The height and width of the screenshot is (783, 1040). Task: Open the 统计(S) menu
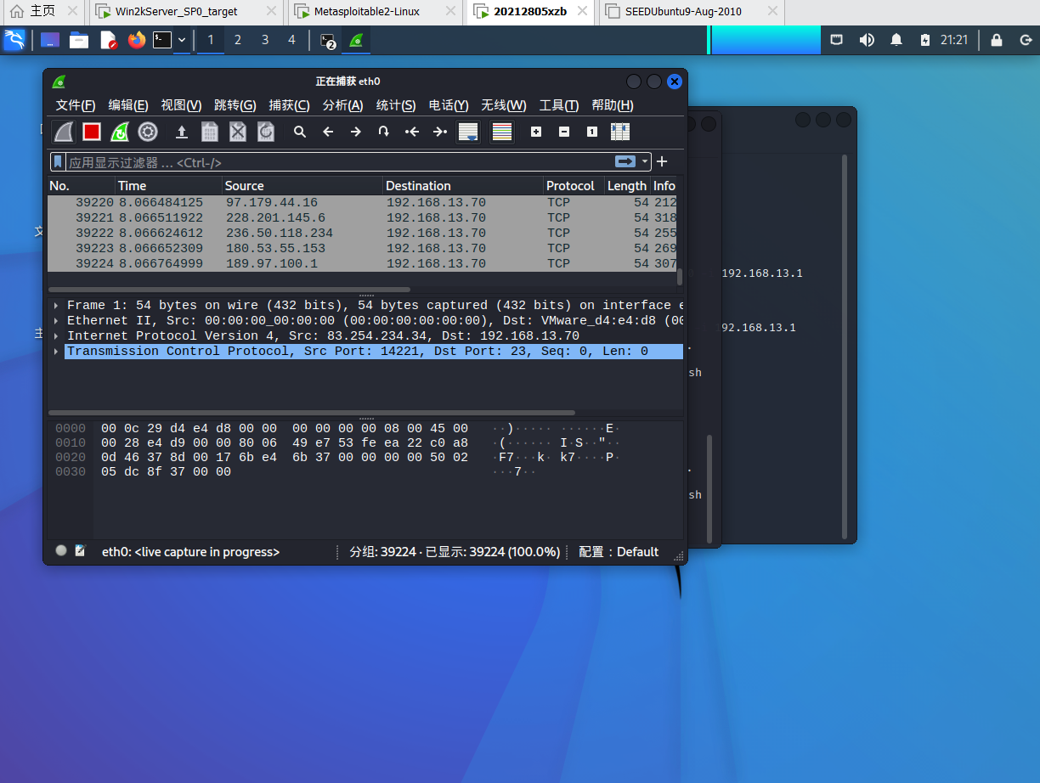point(396,105)
